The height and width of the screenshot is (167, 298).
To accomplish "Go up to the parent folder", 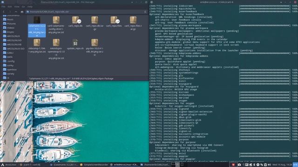I will pos(16,12).
